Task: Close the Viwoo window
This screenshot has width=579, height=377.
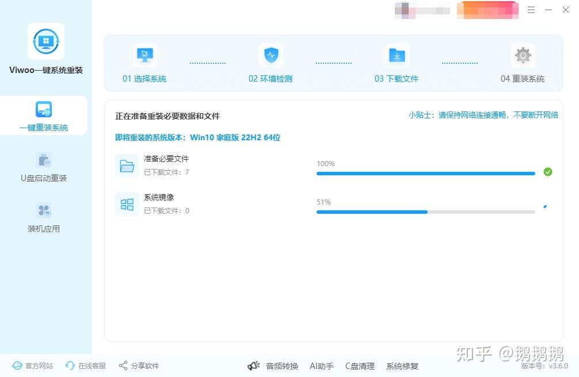Action: tap(566, 10)
